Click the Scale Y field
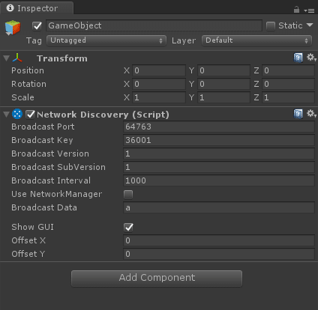 pos(223,97)
